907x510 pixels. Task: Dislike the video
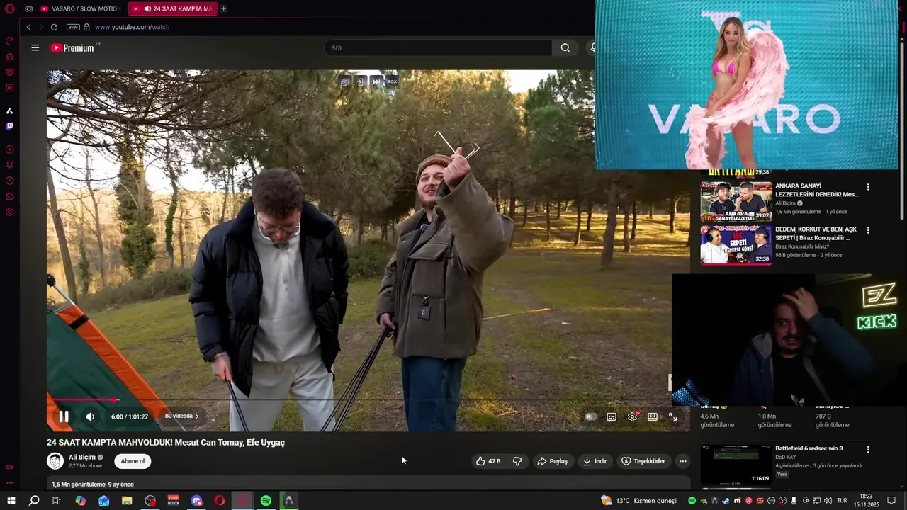point(517,461)
